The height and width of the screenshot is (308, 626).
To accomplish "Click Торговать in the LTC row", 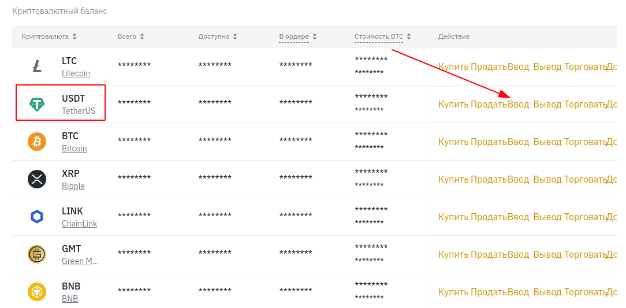I will (x=585, y=66).
